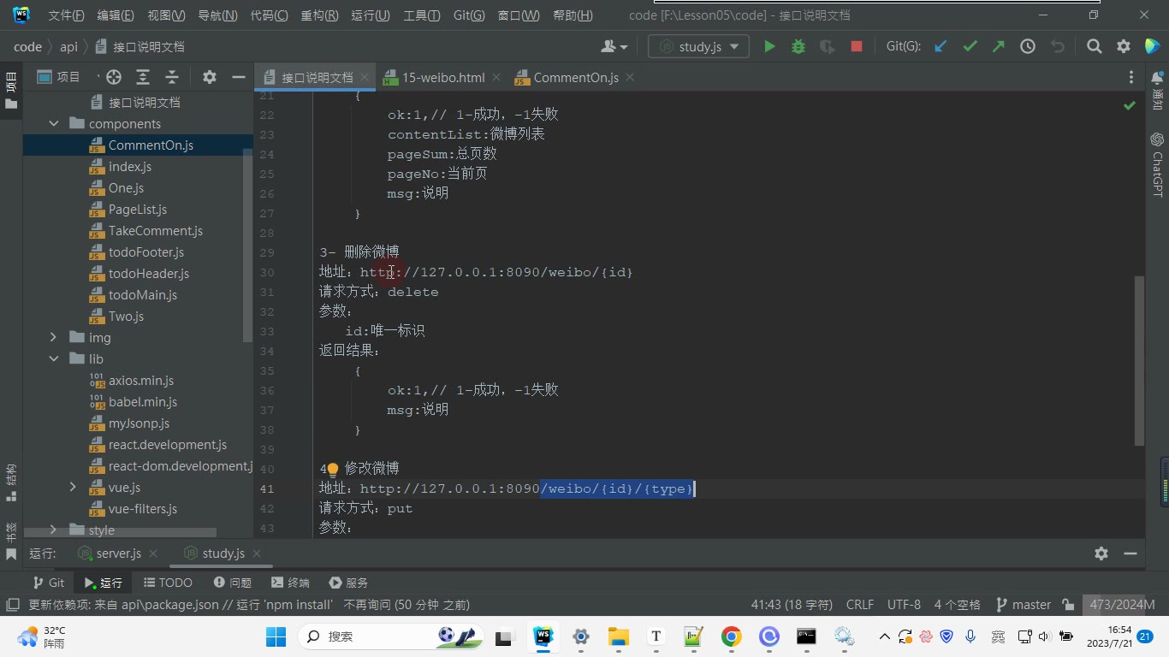The image size is (1169, 657).
Task: Open the Git tool window
Action: pos(49,583)
